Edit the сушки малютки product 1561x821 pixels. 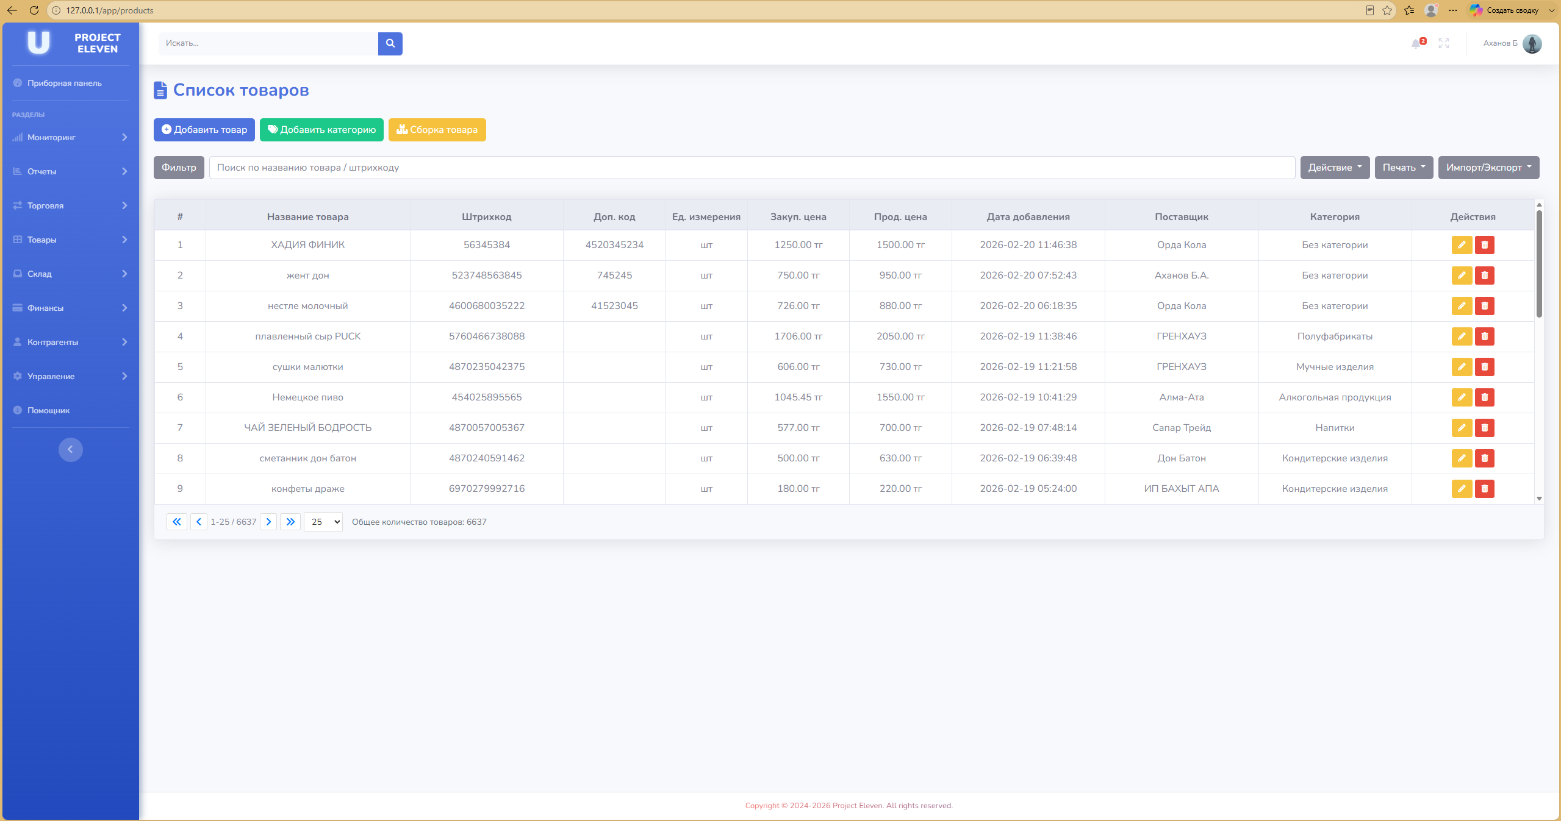(1462, 367)
